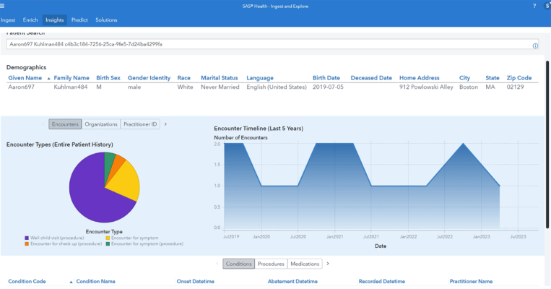
Task: Click the left chevron before Conditions
Action: click(x=217, y=264)
